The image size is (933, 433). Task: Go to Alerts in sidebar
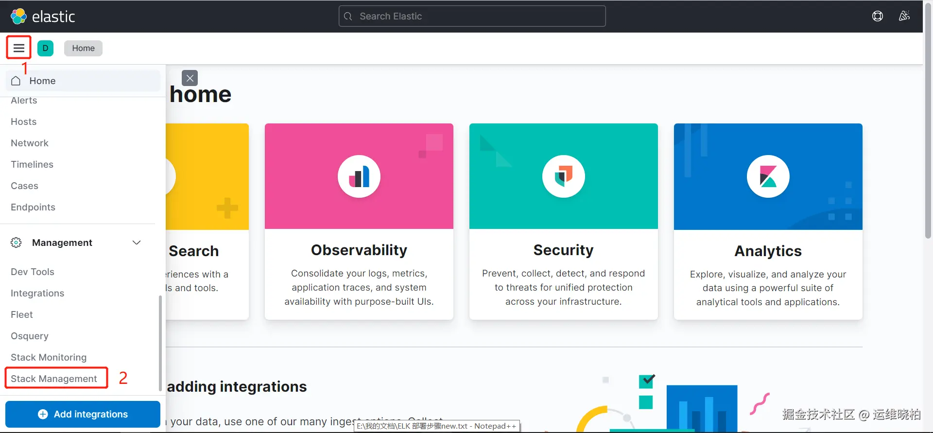click(x=24, y=101)
